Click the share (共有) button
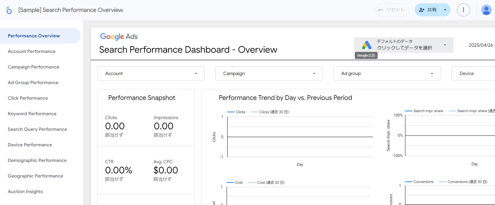 pos(427,10)
